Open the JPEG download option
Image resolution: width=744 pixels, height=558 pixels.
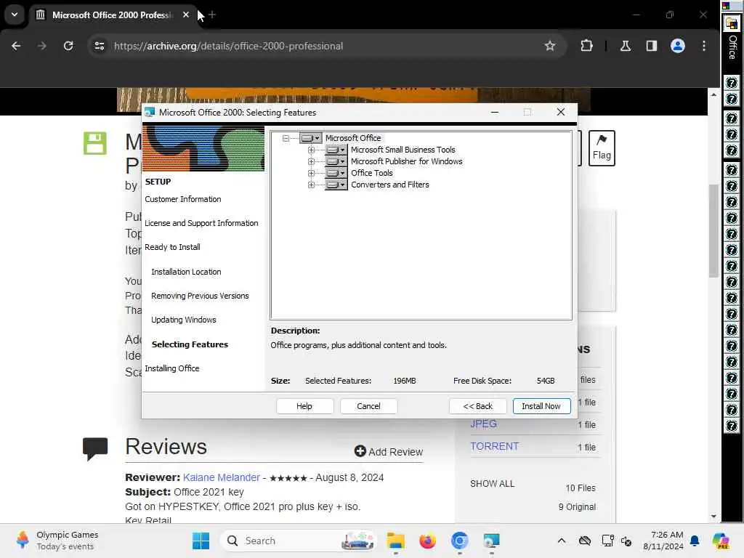(x=483, y=424)
